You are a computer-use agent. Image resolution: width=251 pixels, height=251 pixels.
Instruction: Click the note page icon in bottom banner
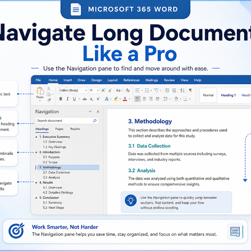(235, 232)
